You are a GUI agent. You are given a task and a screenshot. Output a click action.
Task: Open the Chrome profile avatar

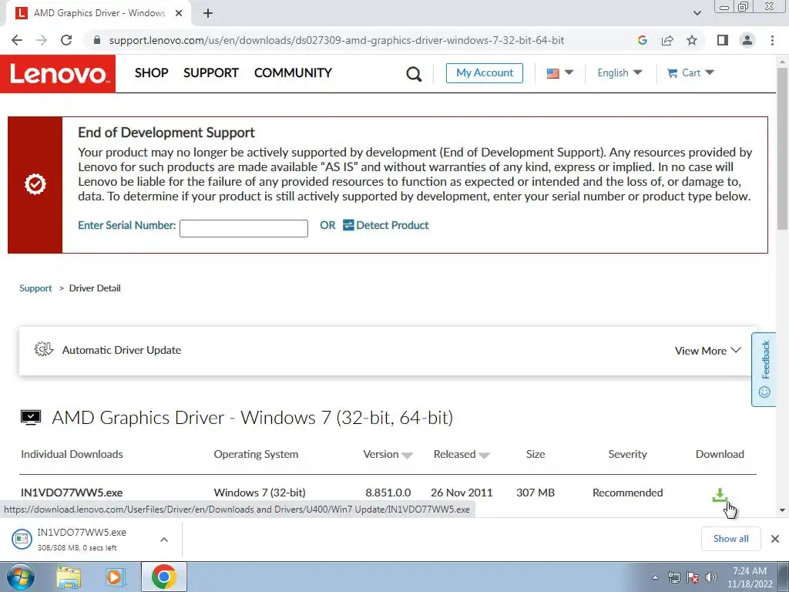747,40
